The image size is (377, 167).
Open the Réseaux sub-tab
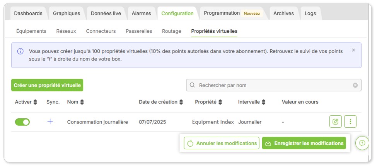point(66,31)
